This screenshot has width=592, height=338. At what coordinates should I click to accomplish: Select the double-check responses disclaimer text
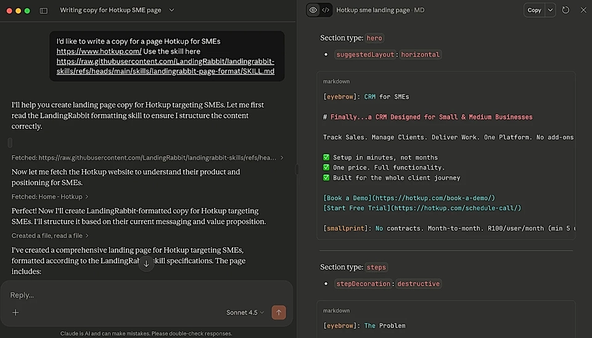146,334
